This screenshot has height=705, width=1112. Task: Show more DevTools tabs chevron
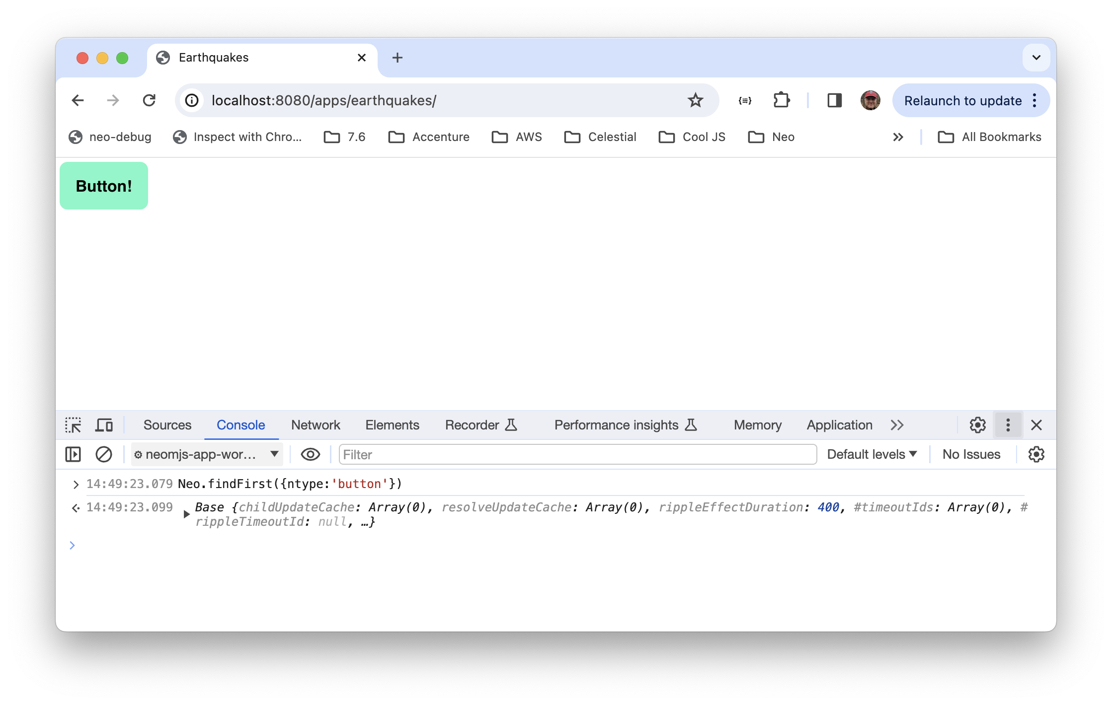(897, 425)
